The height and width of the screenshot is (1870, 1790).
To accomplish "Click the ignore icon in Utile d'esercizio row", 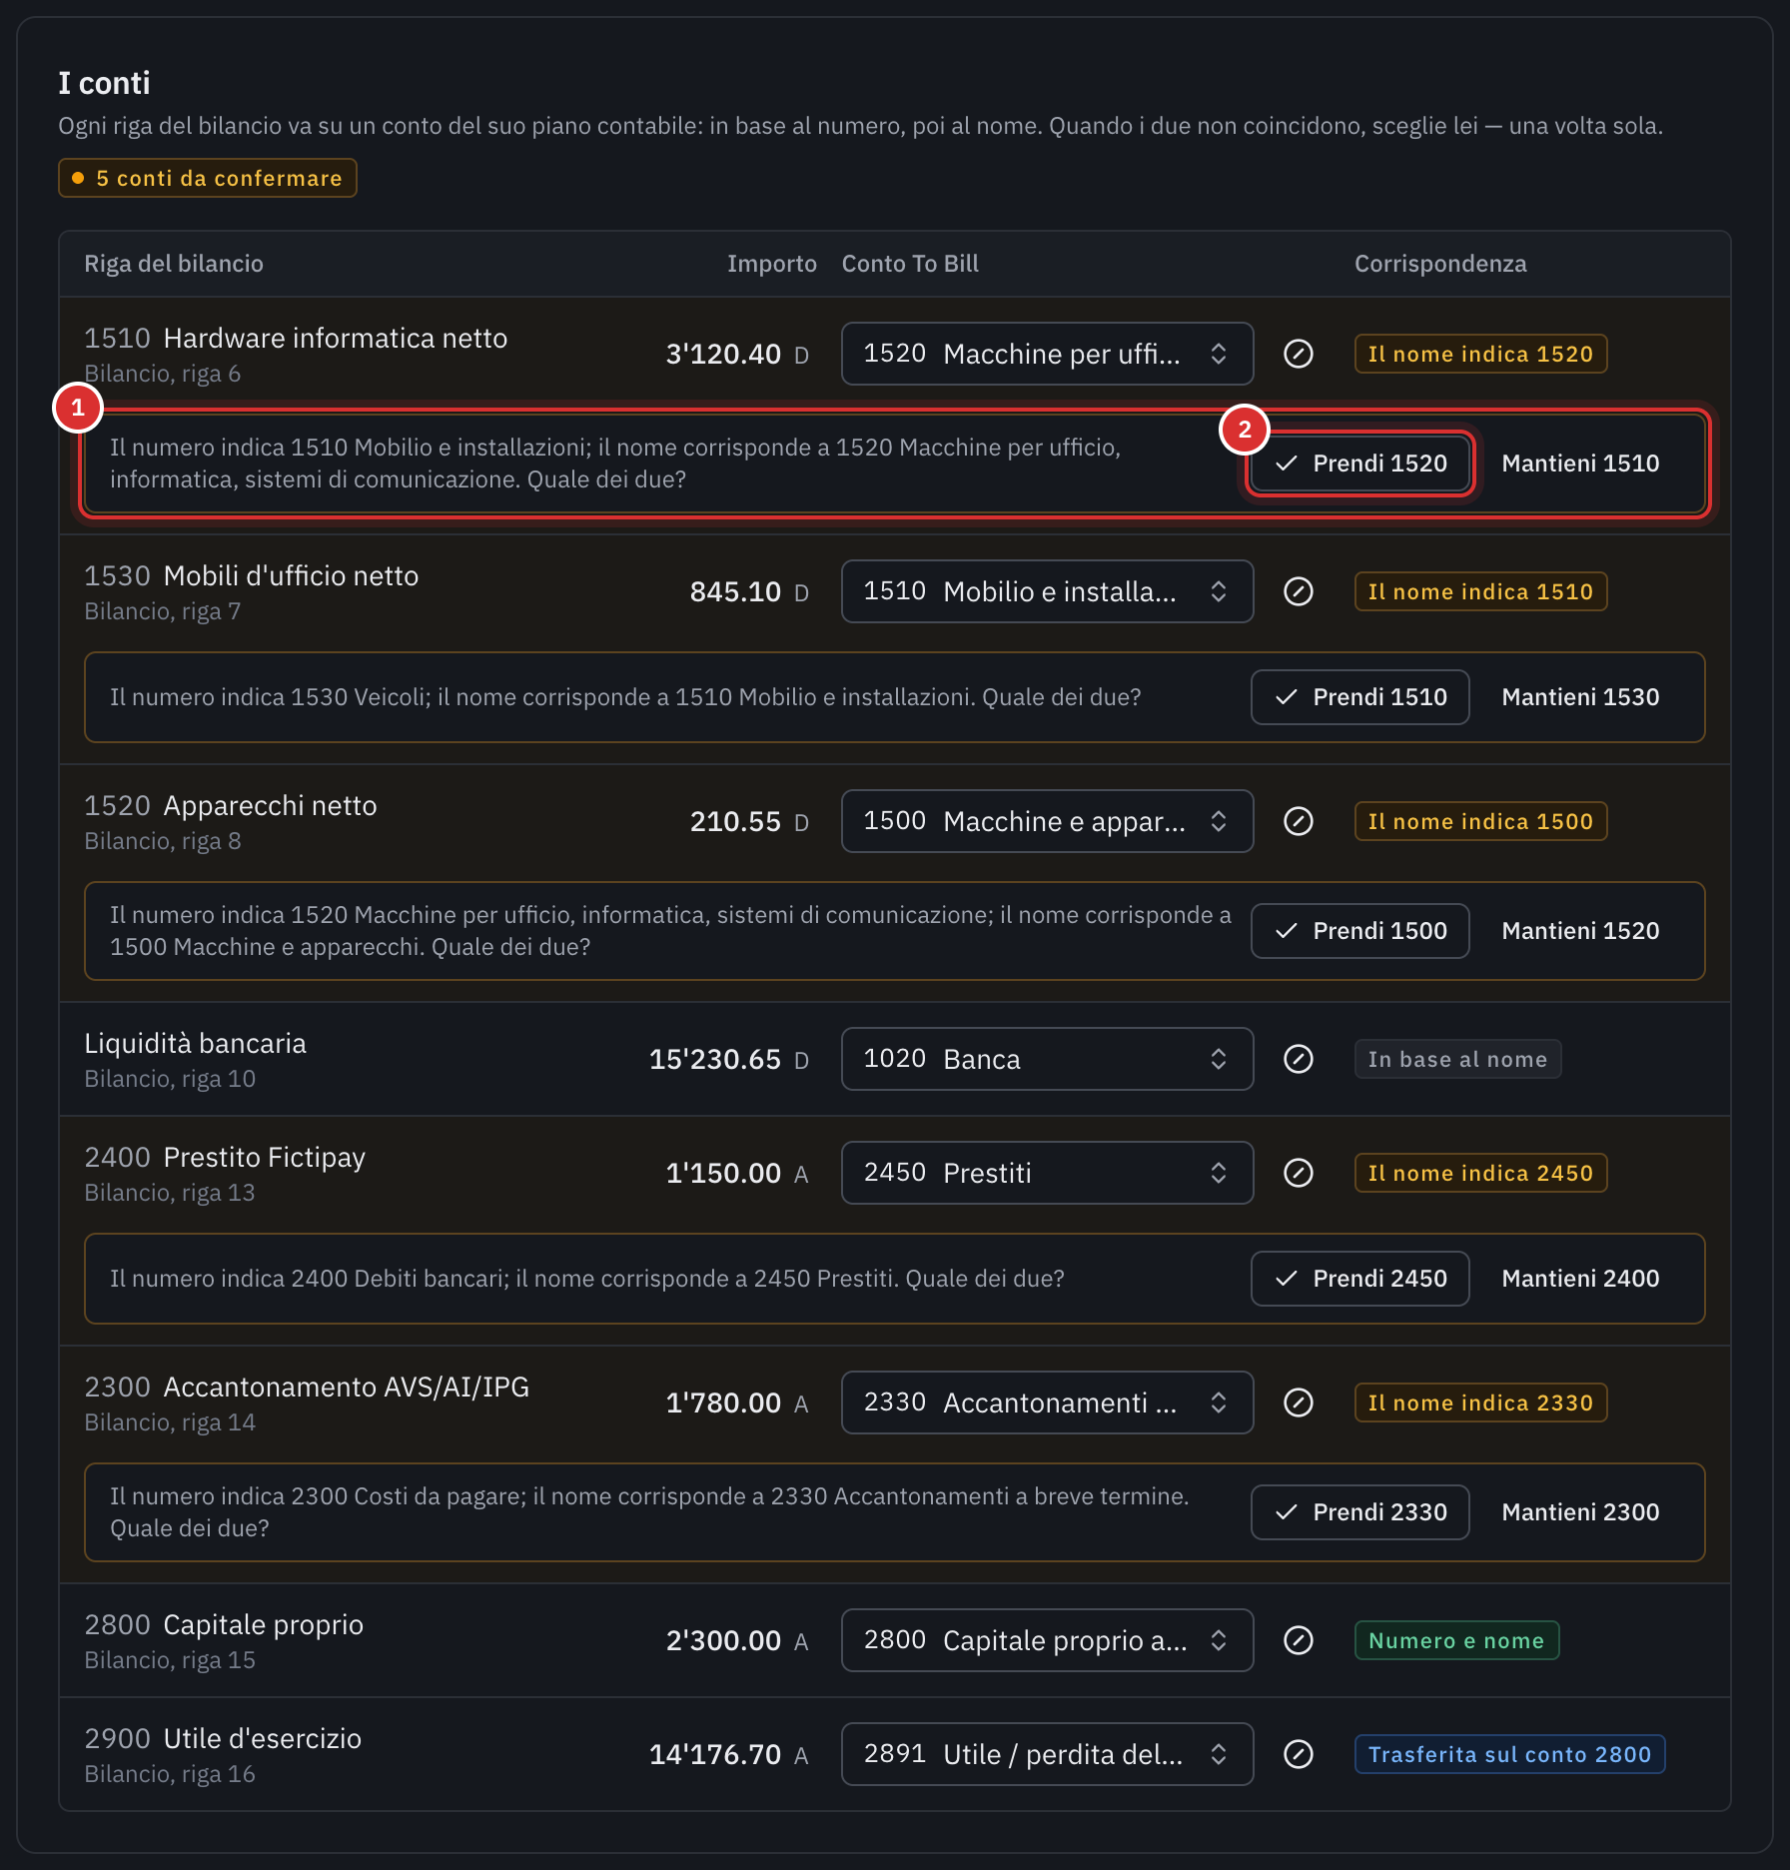I will point(1298,1754).
